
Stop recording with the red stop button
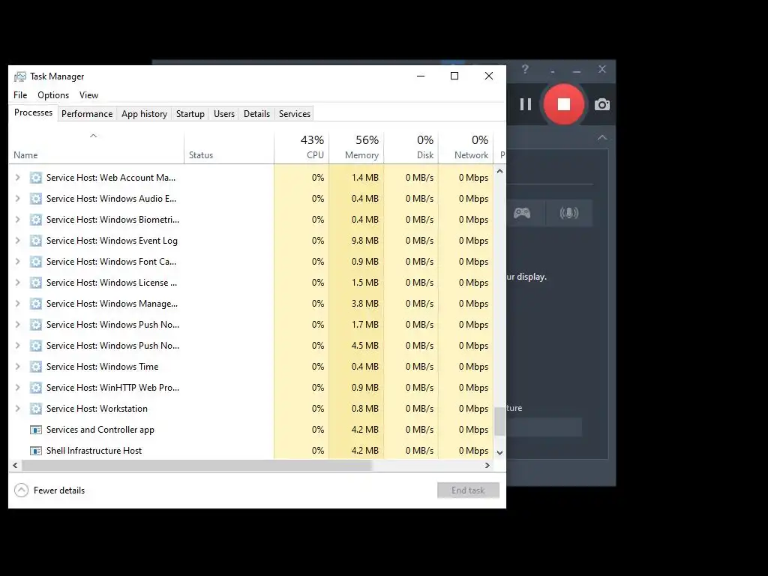564,104
